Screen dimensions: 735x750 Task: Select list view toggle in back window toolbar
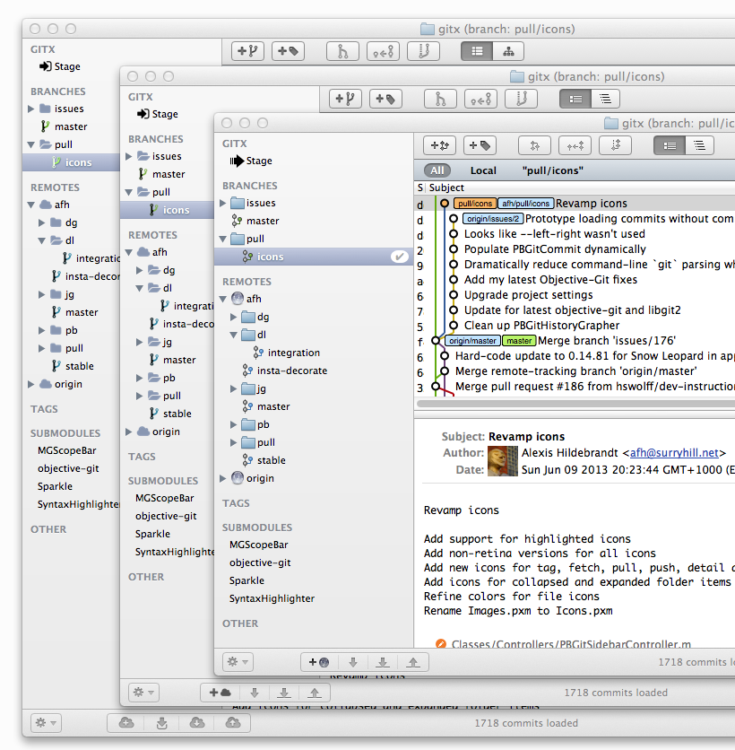click(x=477, y=51)
